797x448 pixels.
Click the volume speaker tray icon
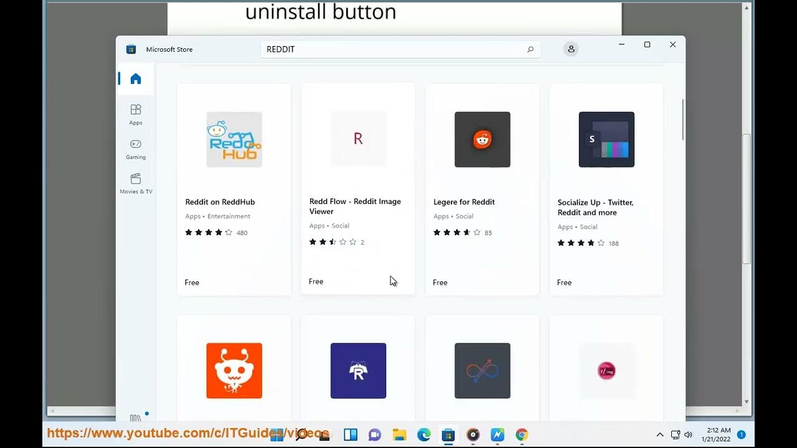coord(689,435)
